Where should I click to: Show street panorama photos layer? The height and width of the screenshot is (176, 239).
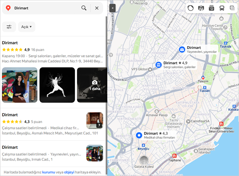click(x=211, y=8)
